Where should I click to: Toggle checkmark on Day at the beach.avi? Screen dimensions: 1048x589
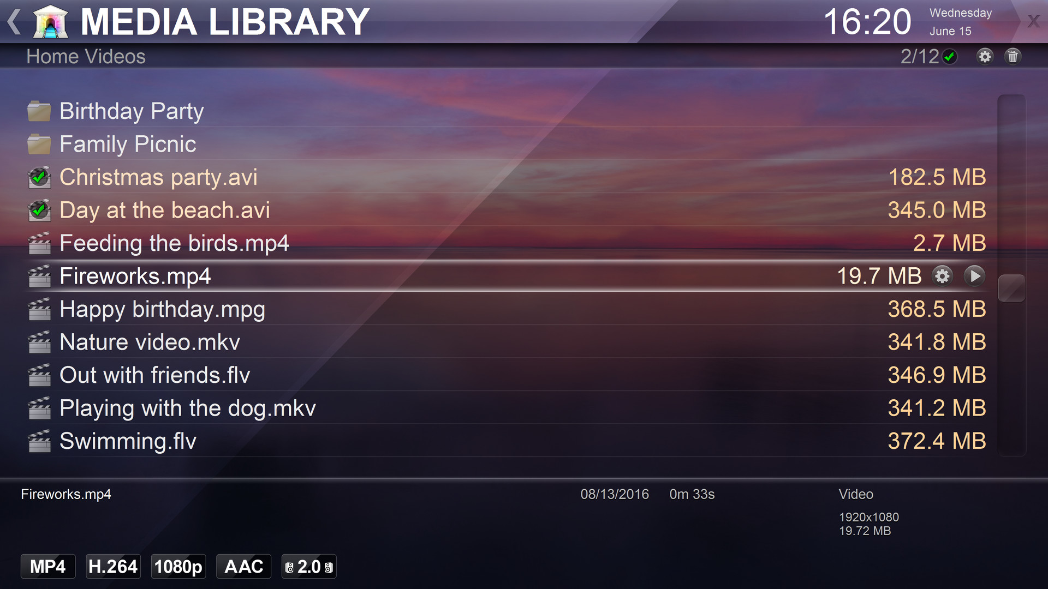38,211
